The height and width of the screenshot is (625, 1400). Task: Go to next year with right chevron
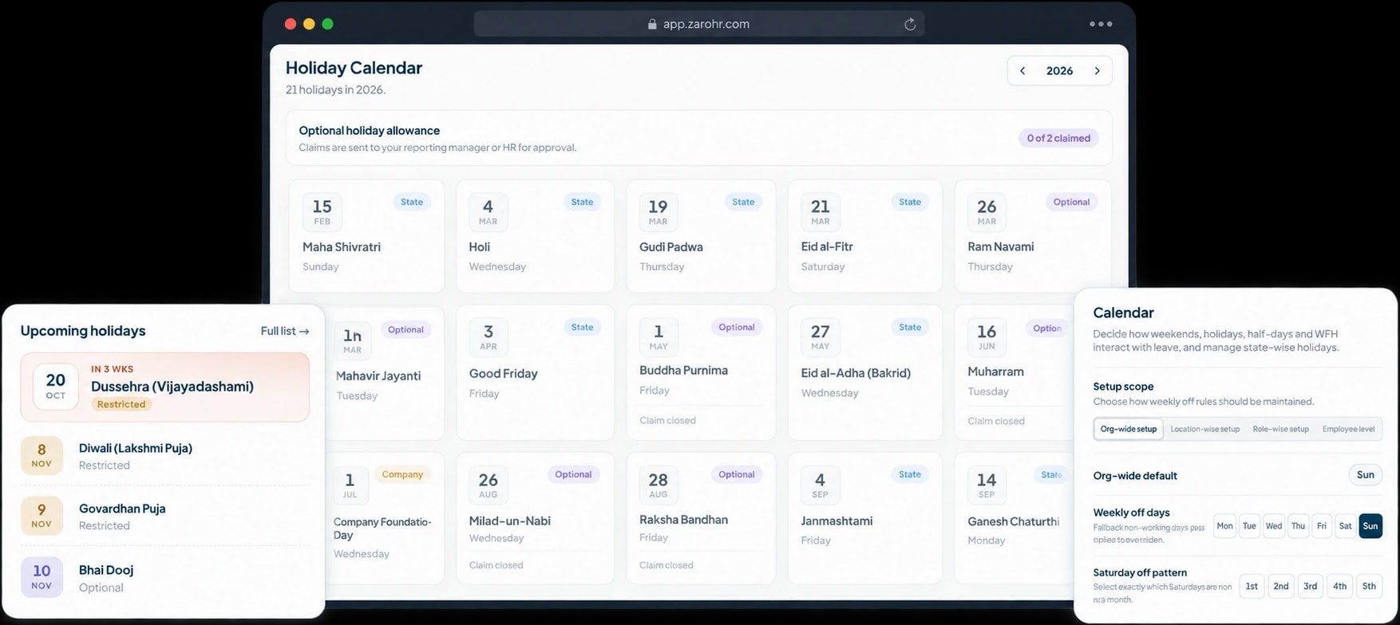click(x=1097, y=71)
